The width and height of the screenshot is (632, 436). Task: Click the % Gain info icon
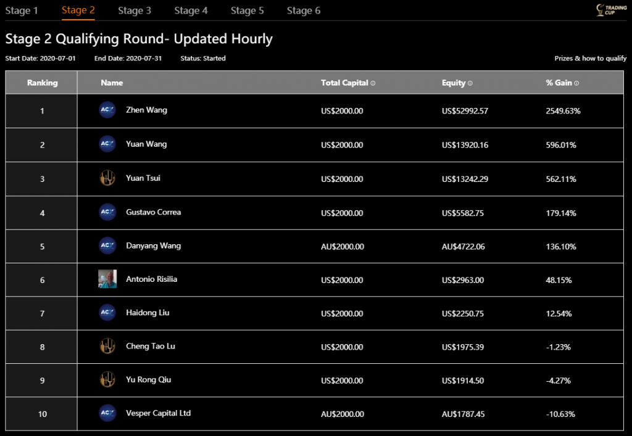pyautogui.click(x=576, y=83)
